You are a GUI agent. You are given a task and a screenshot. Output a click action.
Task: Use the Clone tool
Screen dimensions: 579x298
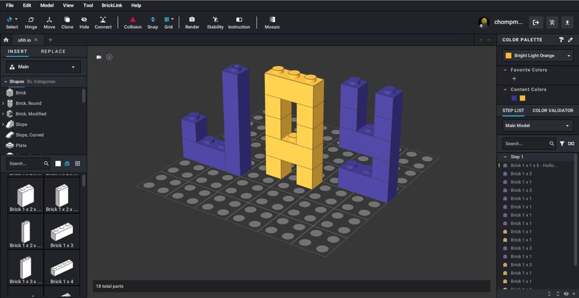67,23
